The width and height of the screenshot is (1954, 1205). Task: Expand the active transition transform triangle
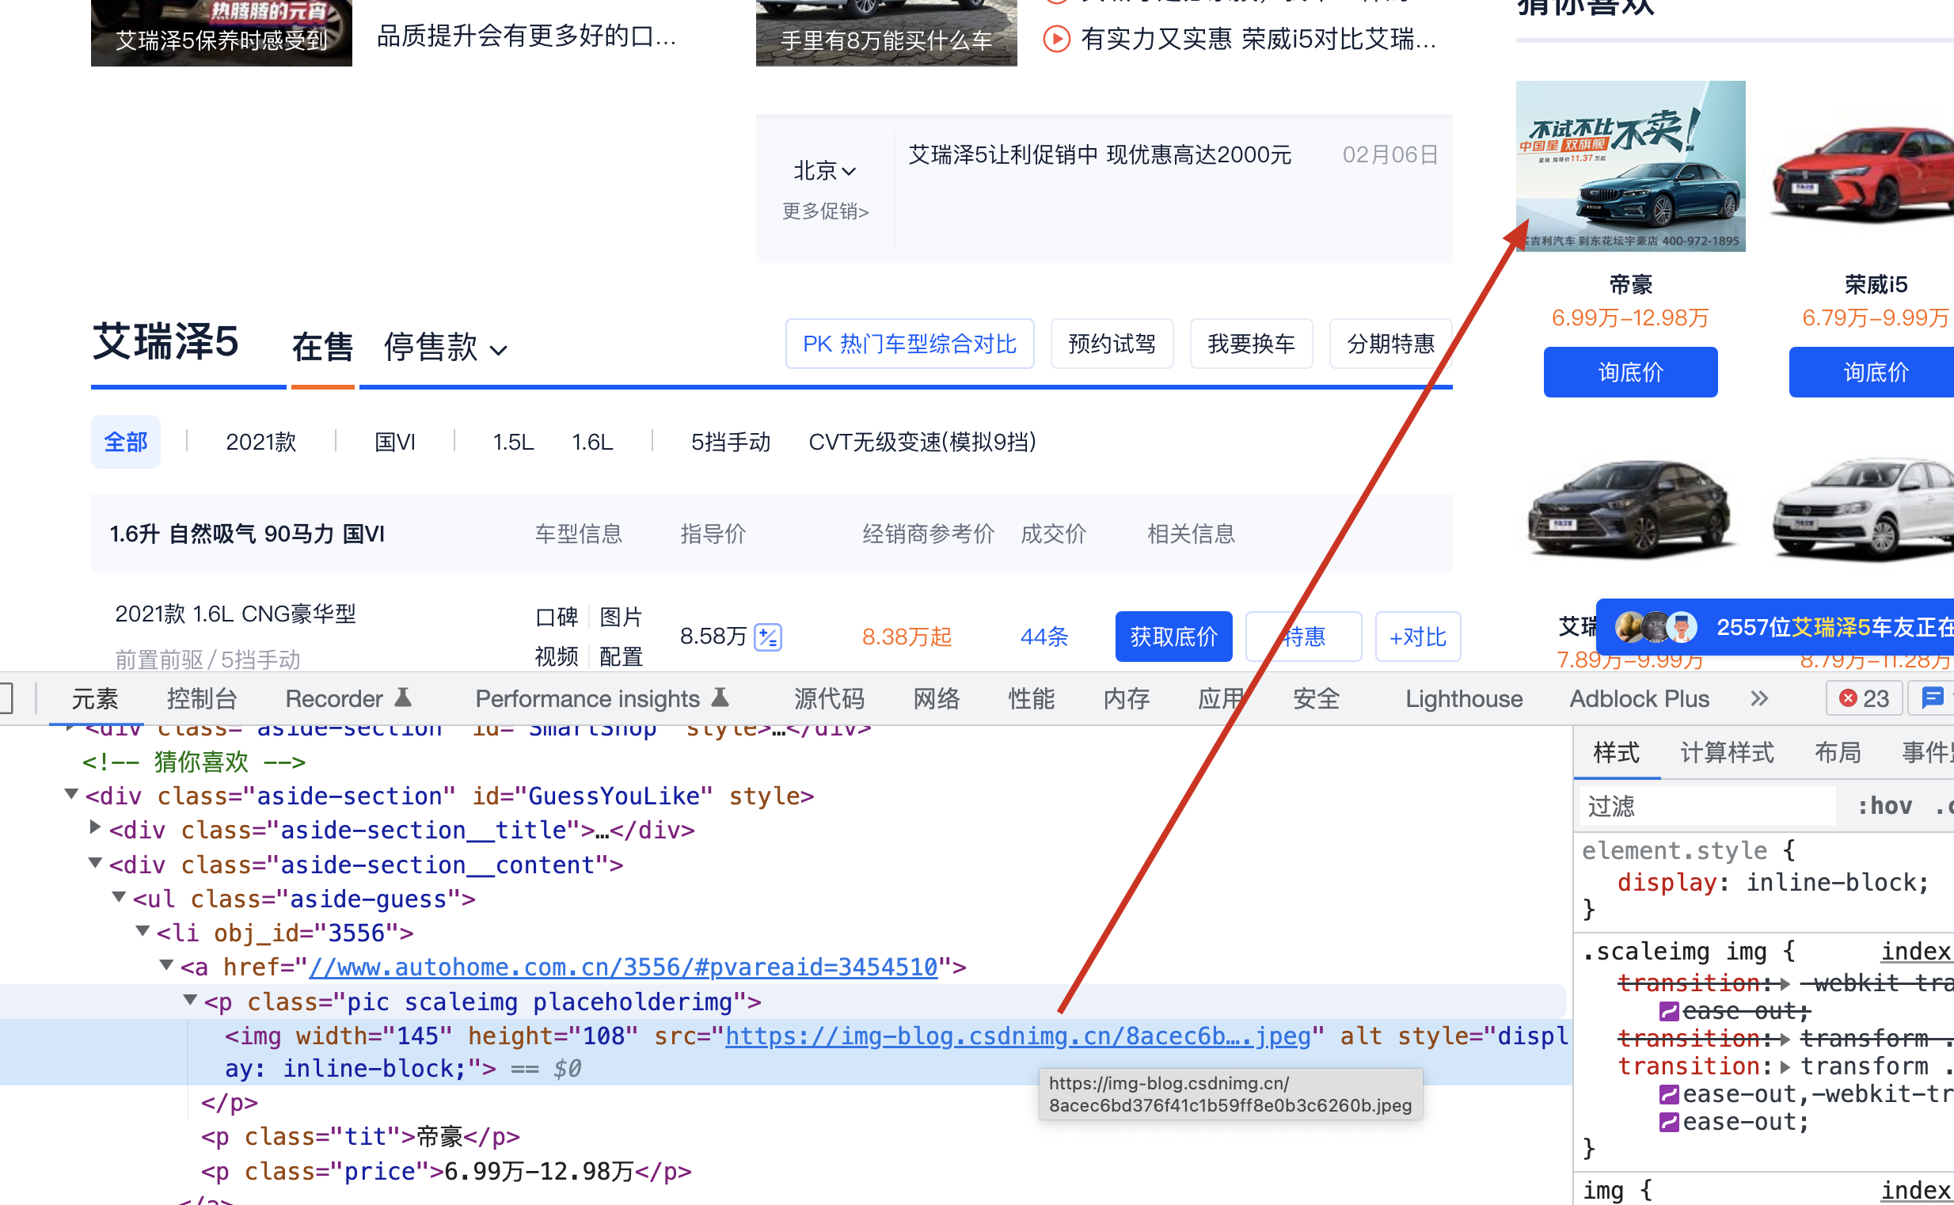(x=1785, y=1066)
